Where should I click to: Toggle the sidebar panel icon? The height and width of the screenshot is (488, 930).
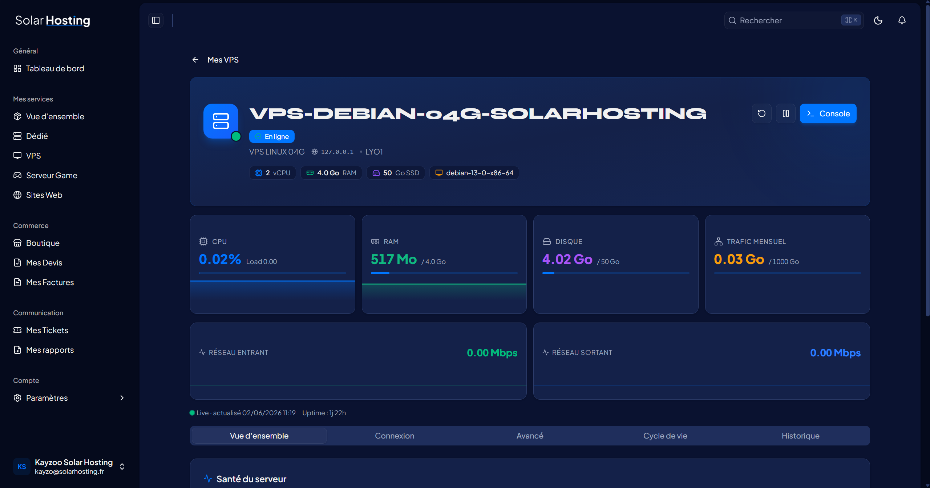156,20
